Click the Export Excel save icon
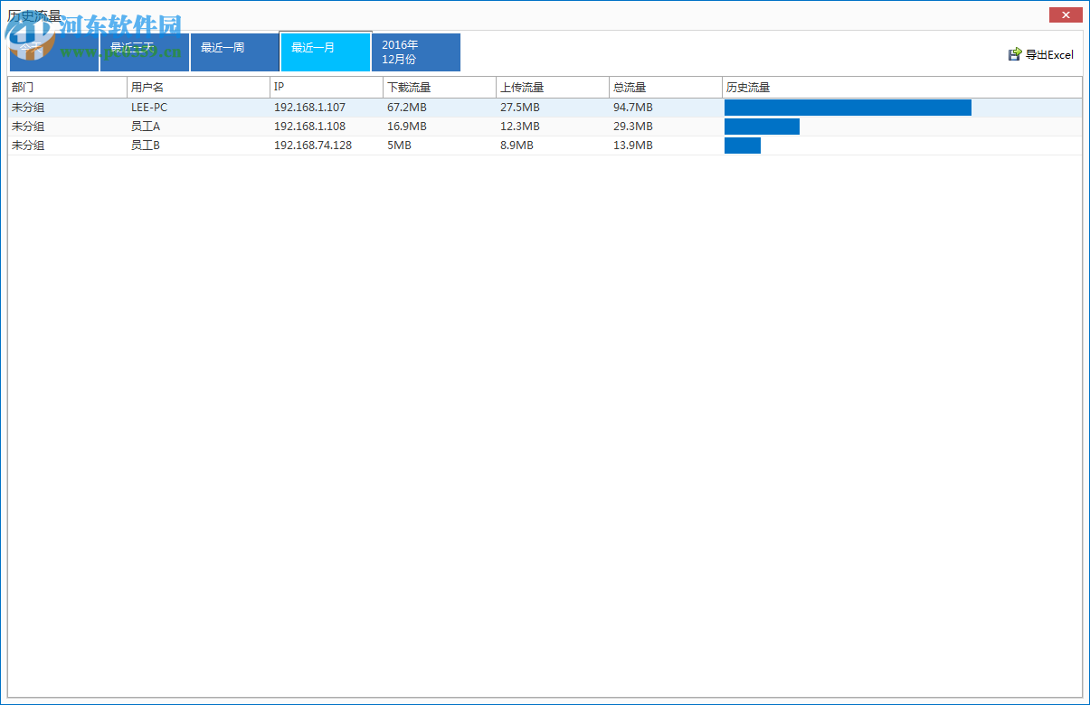Screen dimensions: 1090x705 click(1015, 54)
